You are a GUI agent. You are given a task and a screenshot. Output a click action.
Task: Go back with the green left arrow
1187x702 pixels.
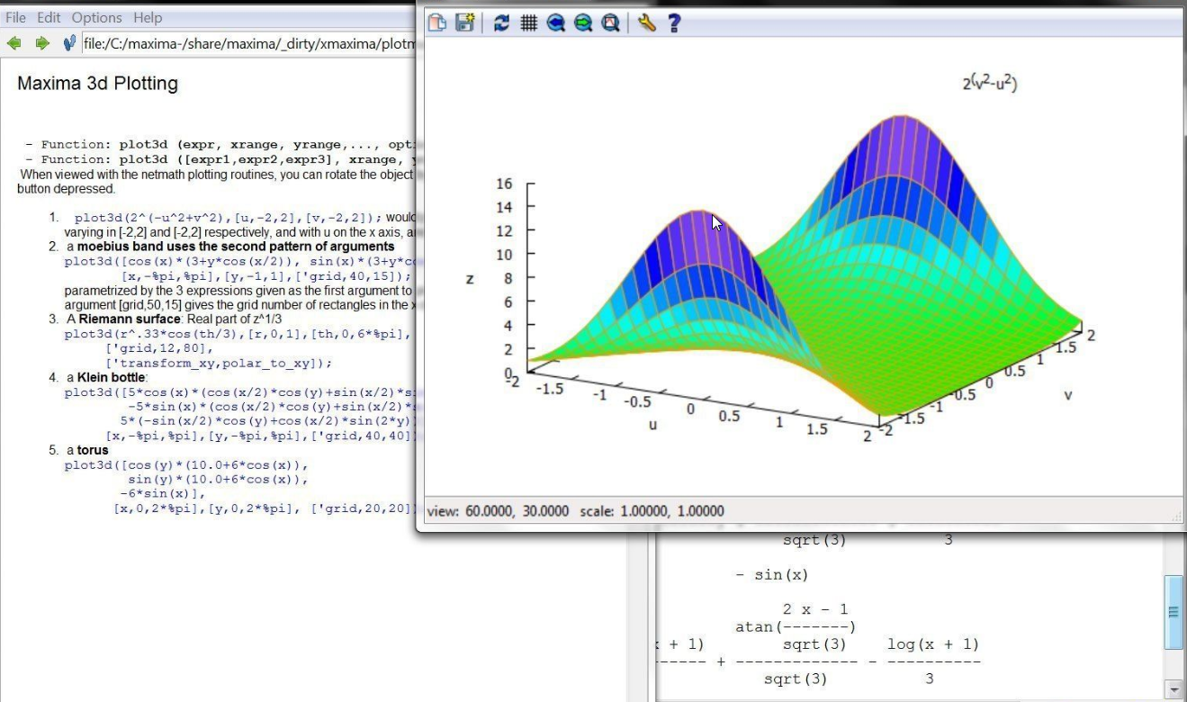coord(13,43)
